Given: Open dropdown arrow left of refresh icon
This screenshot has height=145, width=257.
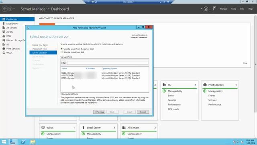Looking at the screenshot, I should (202, 9).
